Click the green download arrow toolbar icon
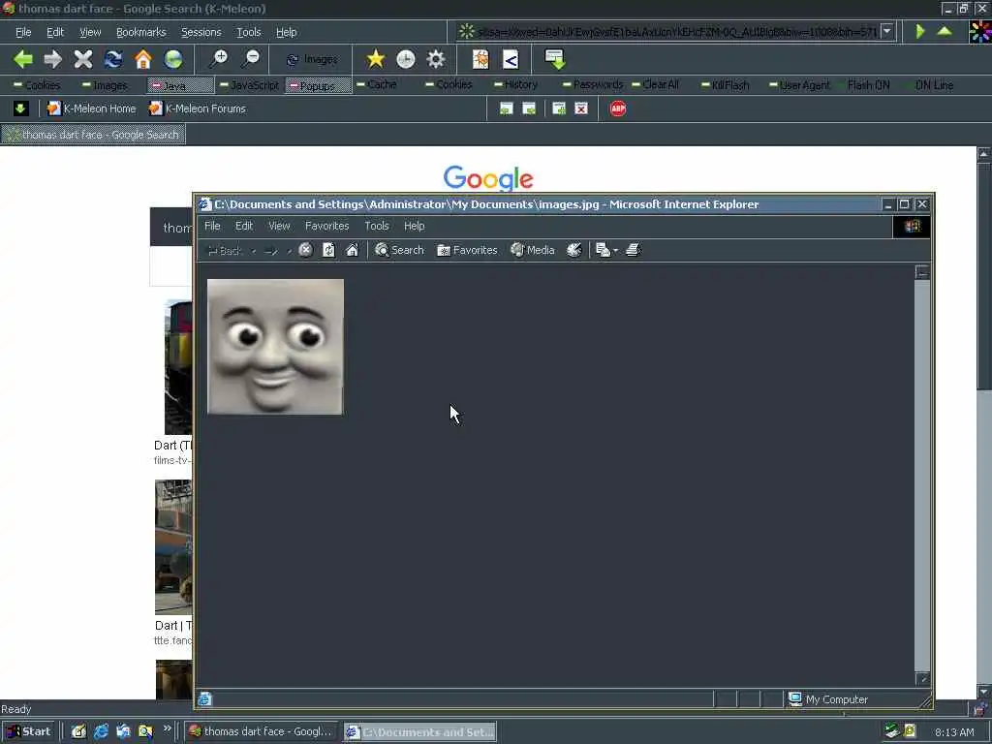The height and width of the screenshot is (744, 992). 555,59
